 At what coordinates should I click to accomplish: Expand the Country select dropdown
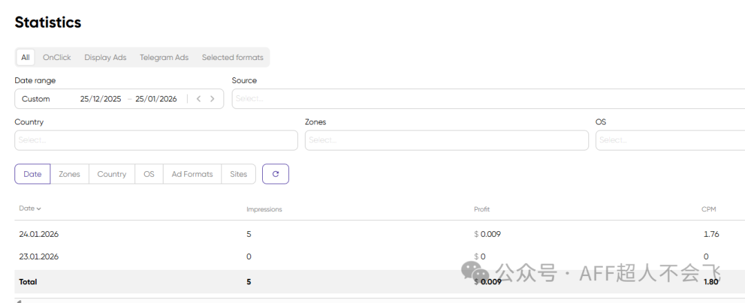pos(157,140)
